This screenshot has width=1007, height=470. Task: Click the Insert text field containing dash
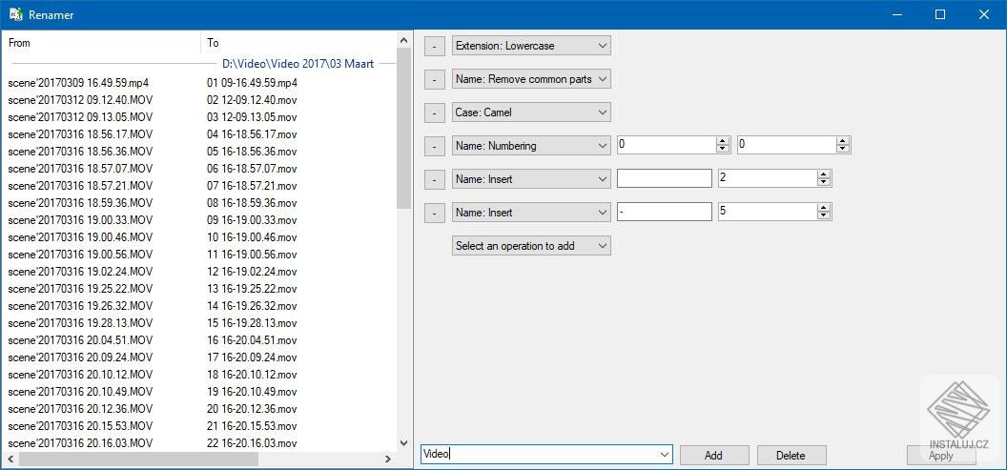coord(664,212)
